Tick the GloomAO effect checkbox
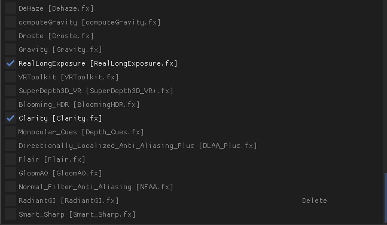Screen dimensions: 387x225 coord(10,173)
